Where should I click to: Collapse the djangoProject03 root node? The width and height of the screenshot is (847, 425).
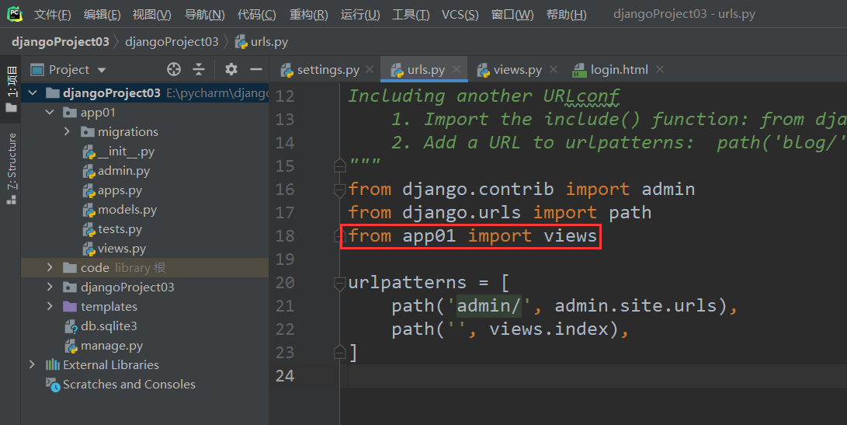pyautogui.click(x=33, y=93)
